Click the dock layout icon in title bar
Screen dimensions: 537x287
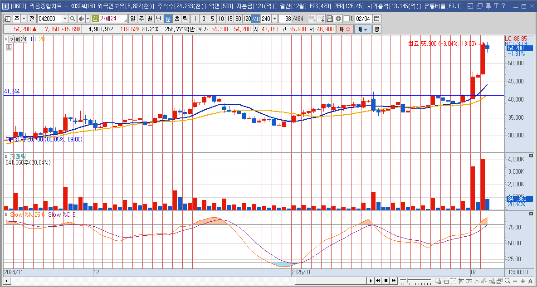click(471, 6)
